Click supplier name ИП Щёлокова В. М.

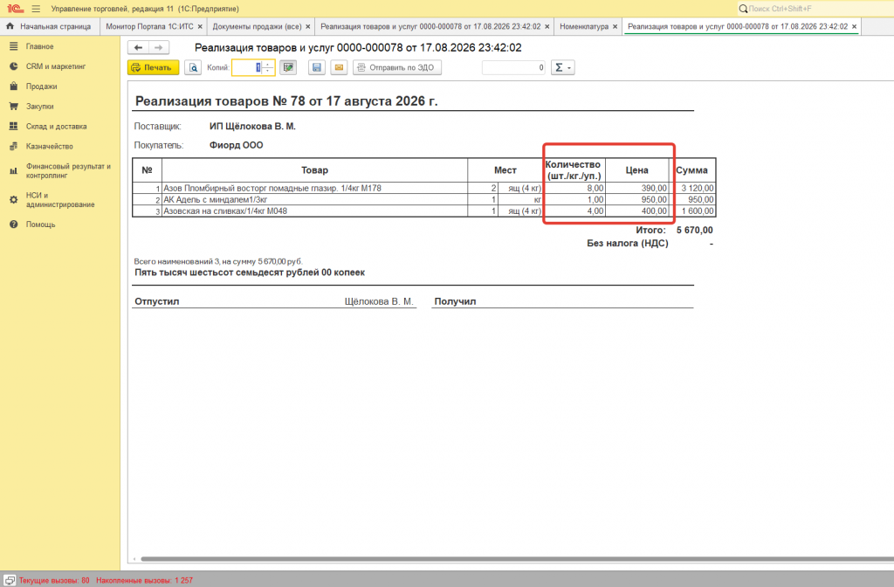point(252,126)
